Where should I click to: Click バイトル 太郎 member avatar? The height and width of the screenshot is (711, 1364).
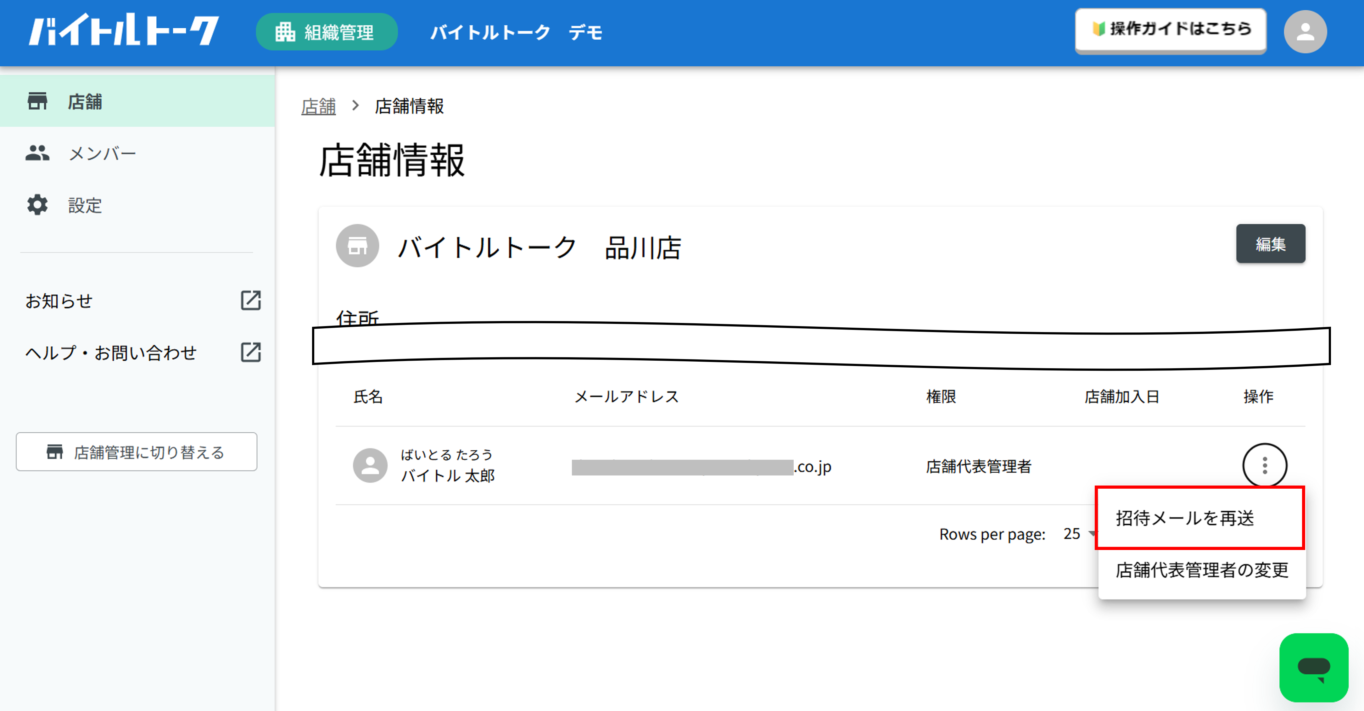tap(370, 465)
